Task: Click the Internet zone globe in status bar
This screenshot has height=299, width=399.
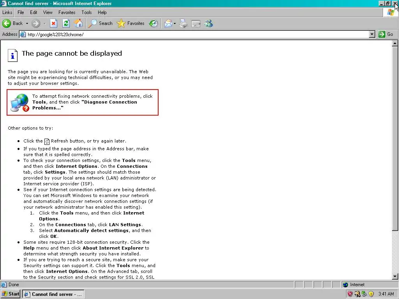Action: coord(345,285)
